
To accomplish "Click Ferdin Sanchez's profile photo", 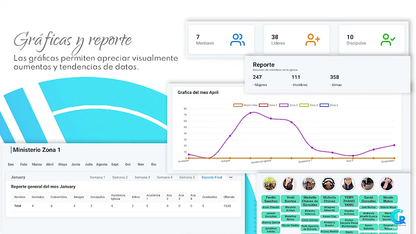I will click(270, 184).
